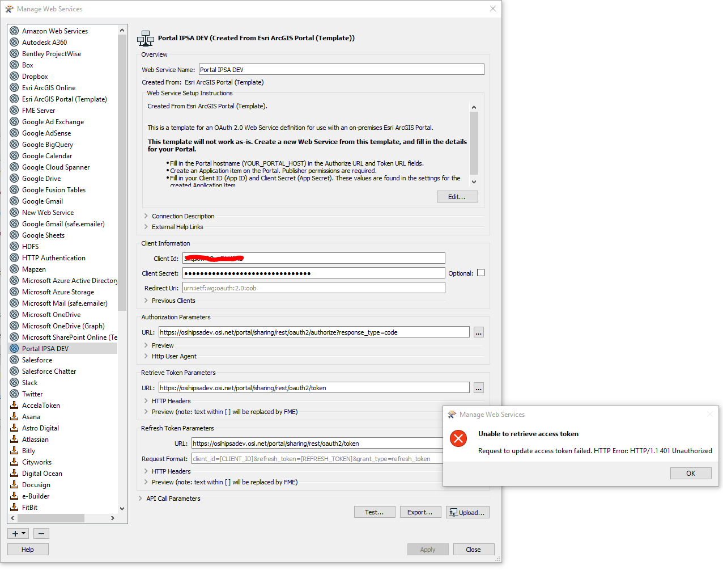The image size is (723, 570).
Task: Click the Help button
Action: coord(28,549)
